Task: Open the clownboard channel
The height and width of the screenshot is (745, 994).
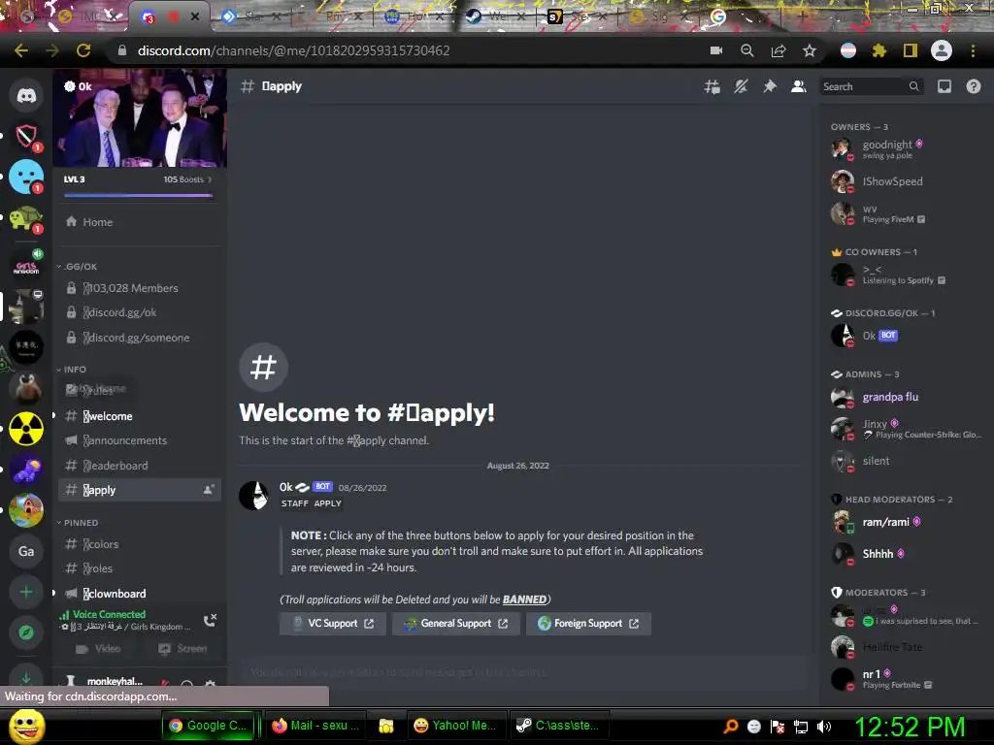Action: pos(140,594)
